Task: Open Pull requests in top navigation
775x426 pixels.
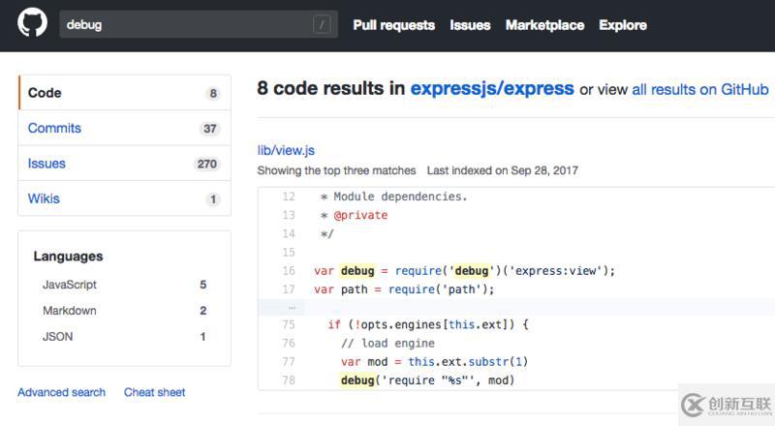Action: tap(393, 25)
